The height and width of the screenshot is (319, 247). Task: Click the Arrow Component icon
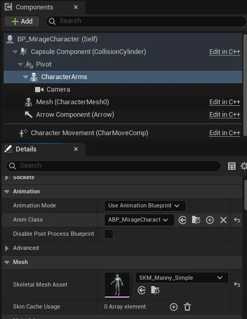[x=28, y=115]
